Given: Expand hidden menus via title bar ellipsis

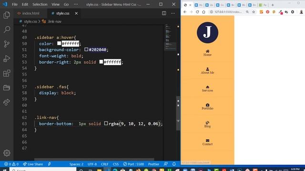Looking at the screenshot, I should 76,4.
